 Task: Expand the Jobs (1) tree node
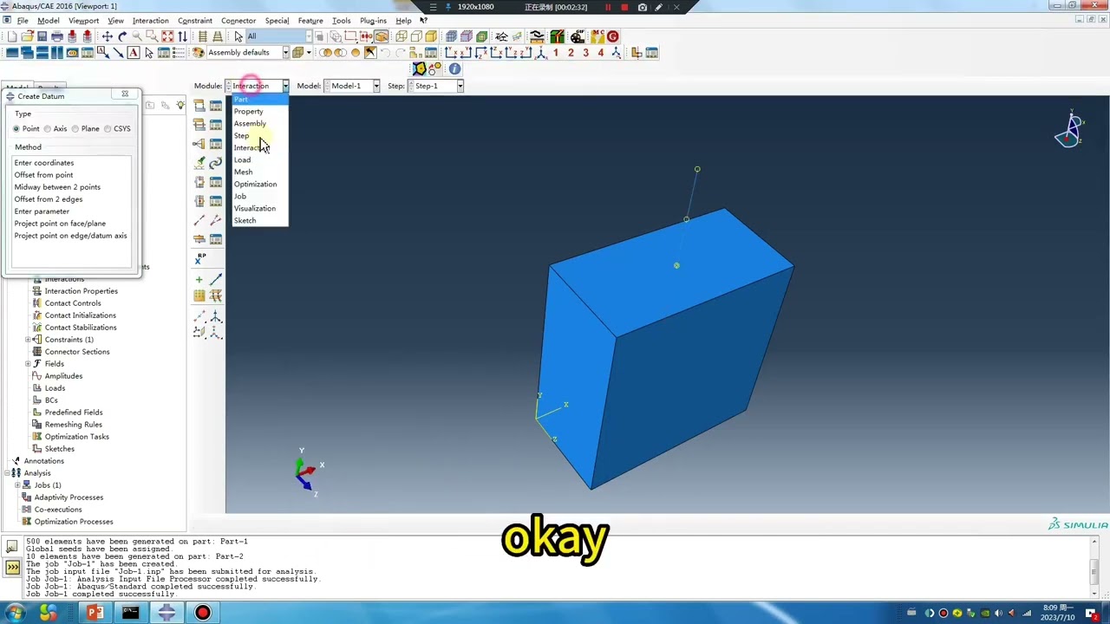(17, 485)
